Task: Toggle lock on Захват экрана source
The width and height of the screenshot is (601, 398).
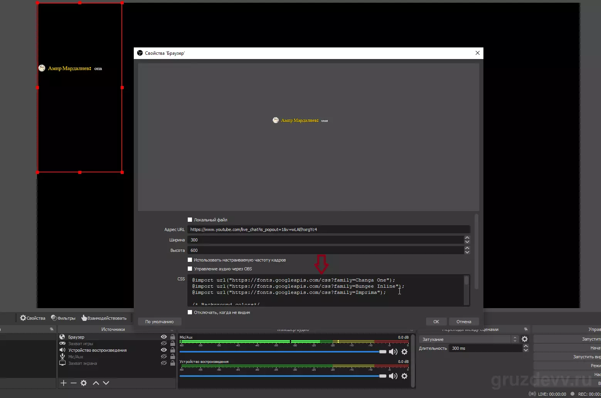Action: point(173,363)
